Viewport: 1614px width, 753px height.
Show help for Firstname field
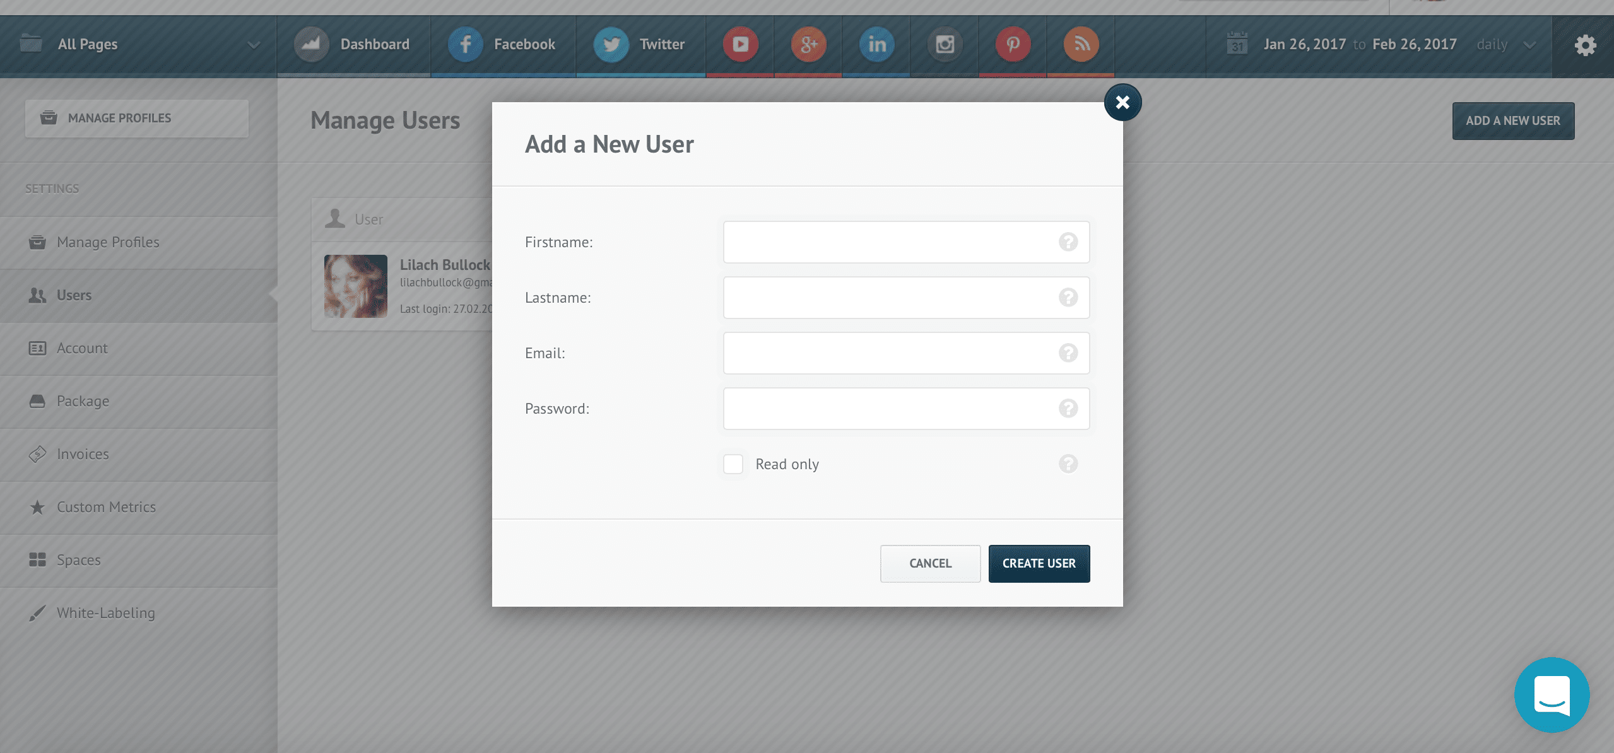pyautogui.click(x=1068, y=242)
